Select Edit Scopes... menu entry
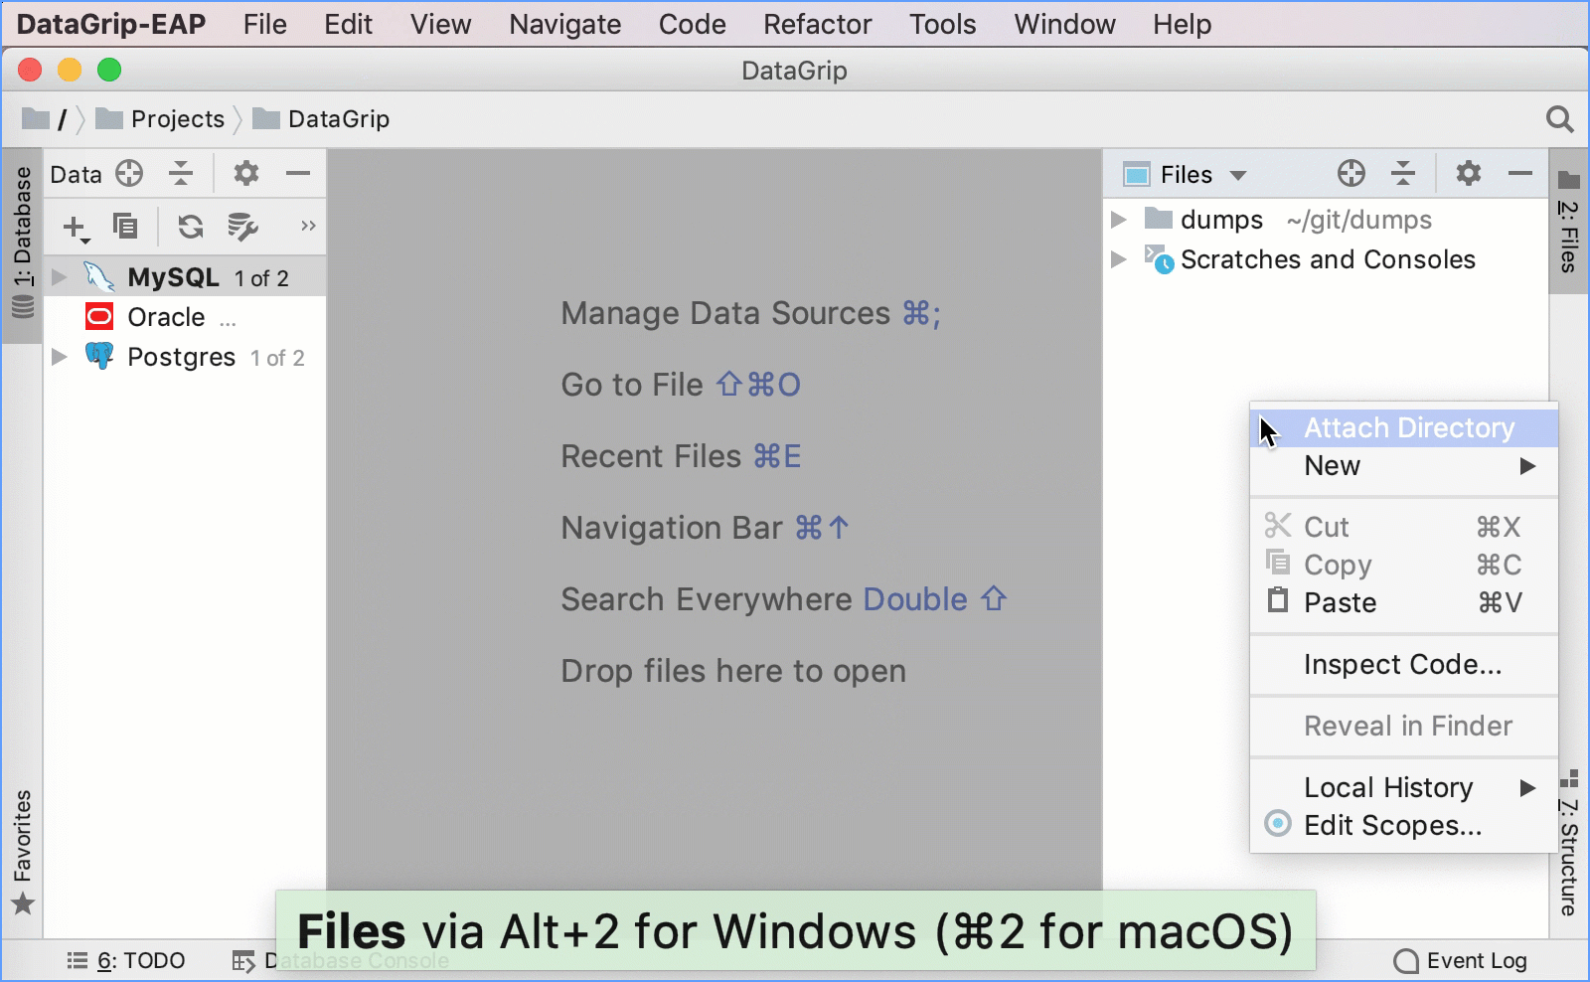The image size is (1590, 982). 1403,825
